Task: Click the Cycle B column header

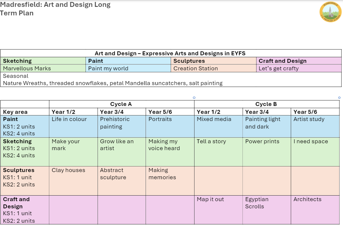Action: click(x=266, y=104)
